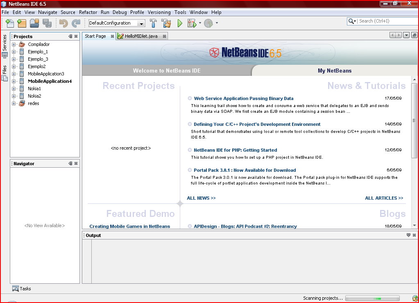Click the Scanning projects progress bar

(x=372, y=298)
